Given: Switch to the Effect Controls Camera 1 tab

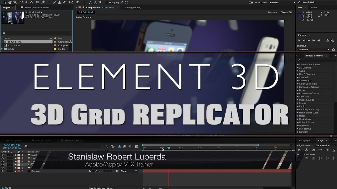Looking at the screenshot, I should 38,8.
